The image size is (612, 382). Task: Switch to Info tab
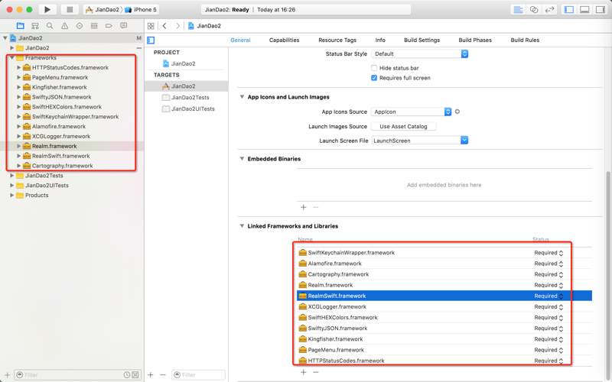coord(380,40)
